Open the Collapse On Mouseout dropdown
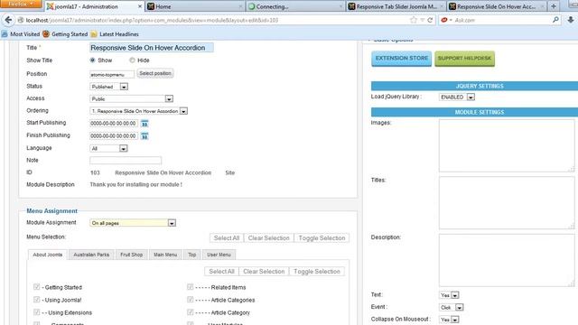Image resolution: width=578 pixels, height=325 pixels. 449,320
